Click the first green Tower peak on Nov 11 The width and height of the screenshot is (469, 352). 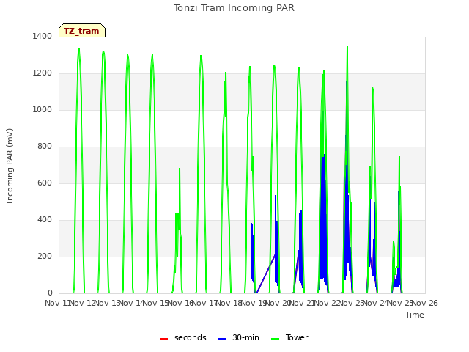pos(79,50)
